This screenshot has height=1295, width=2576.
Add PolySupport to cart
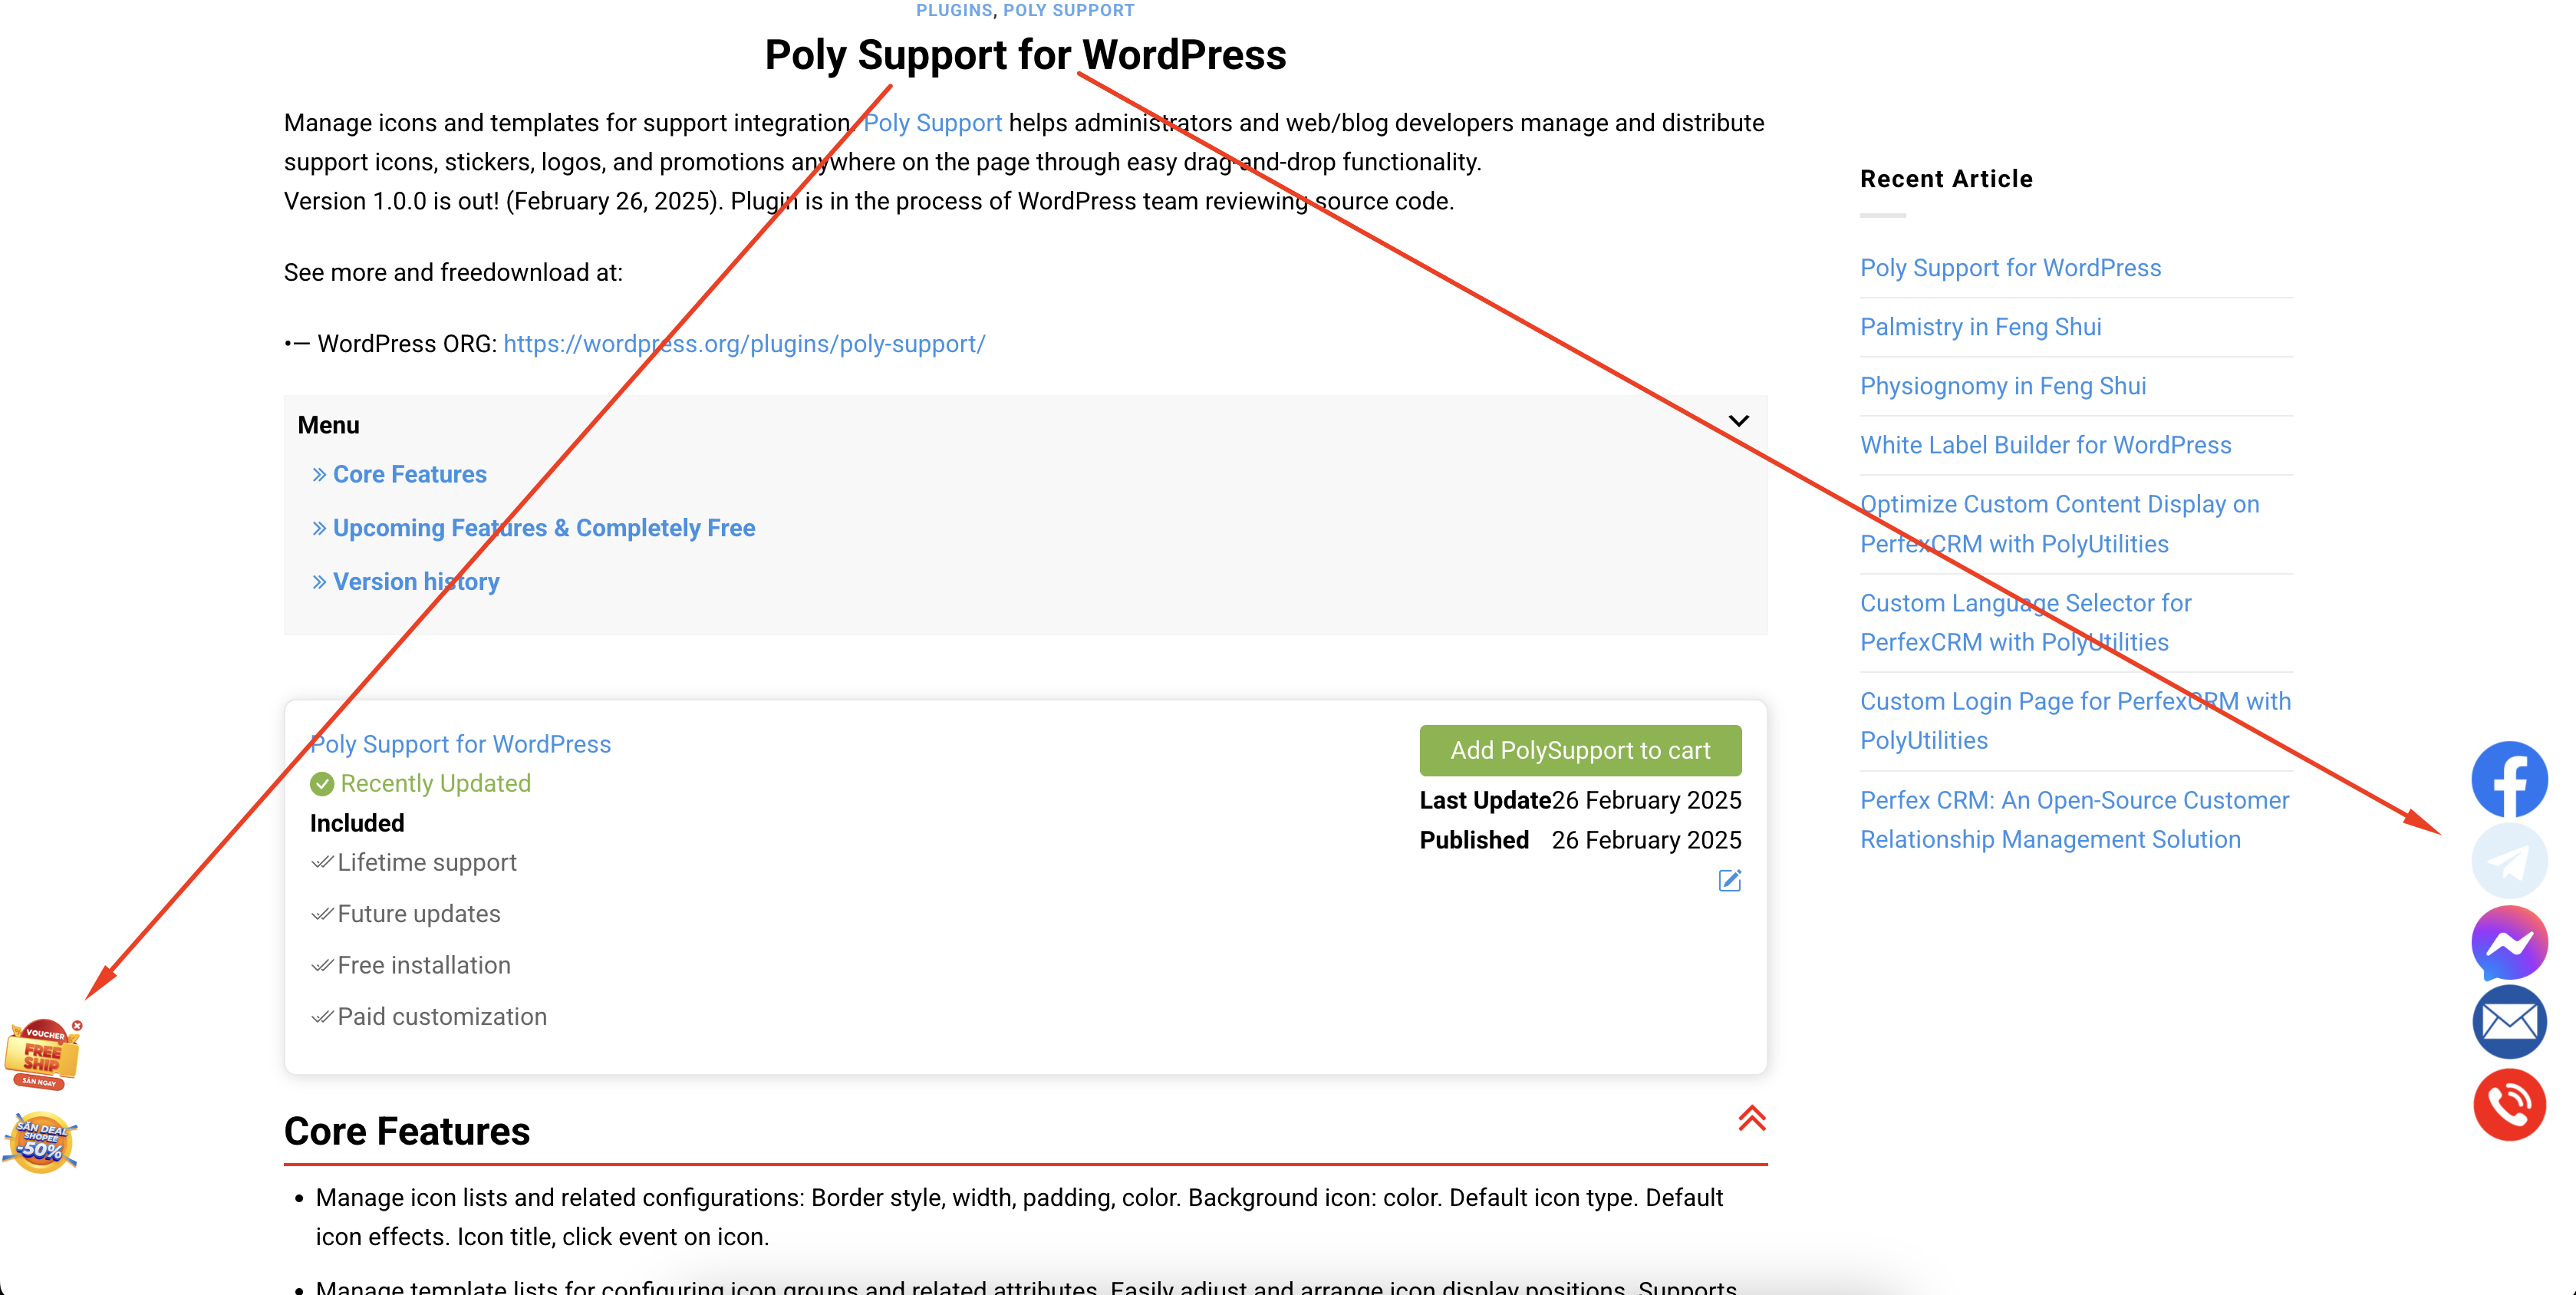pos(1580,750)
